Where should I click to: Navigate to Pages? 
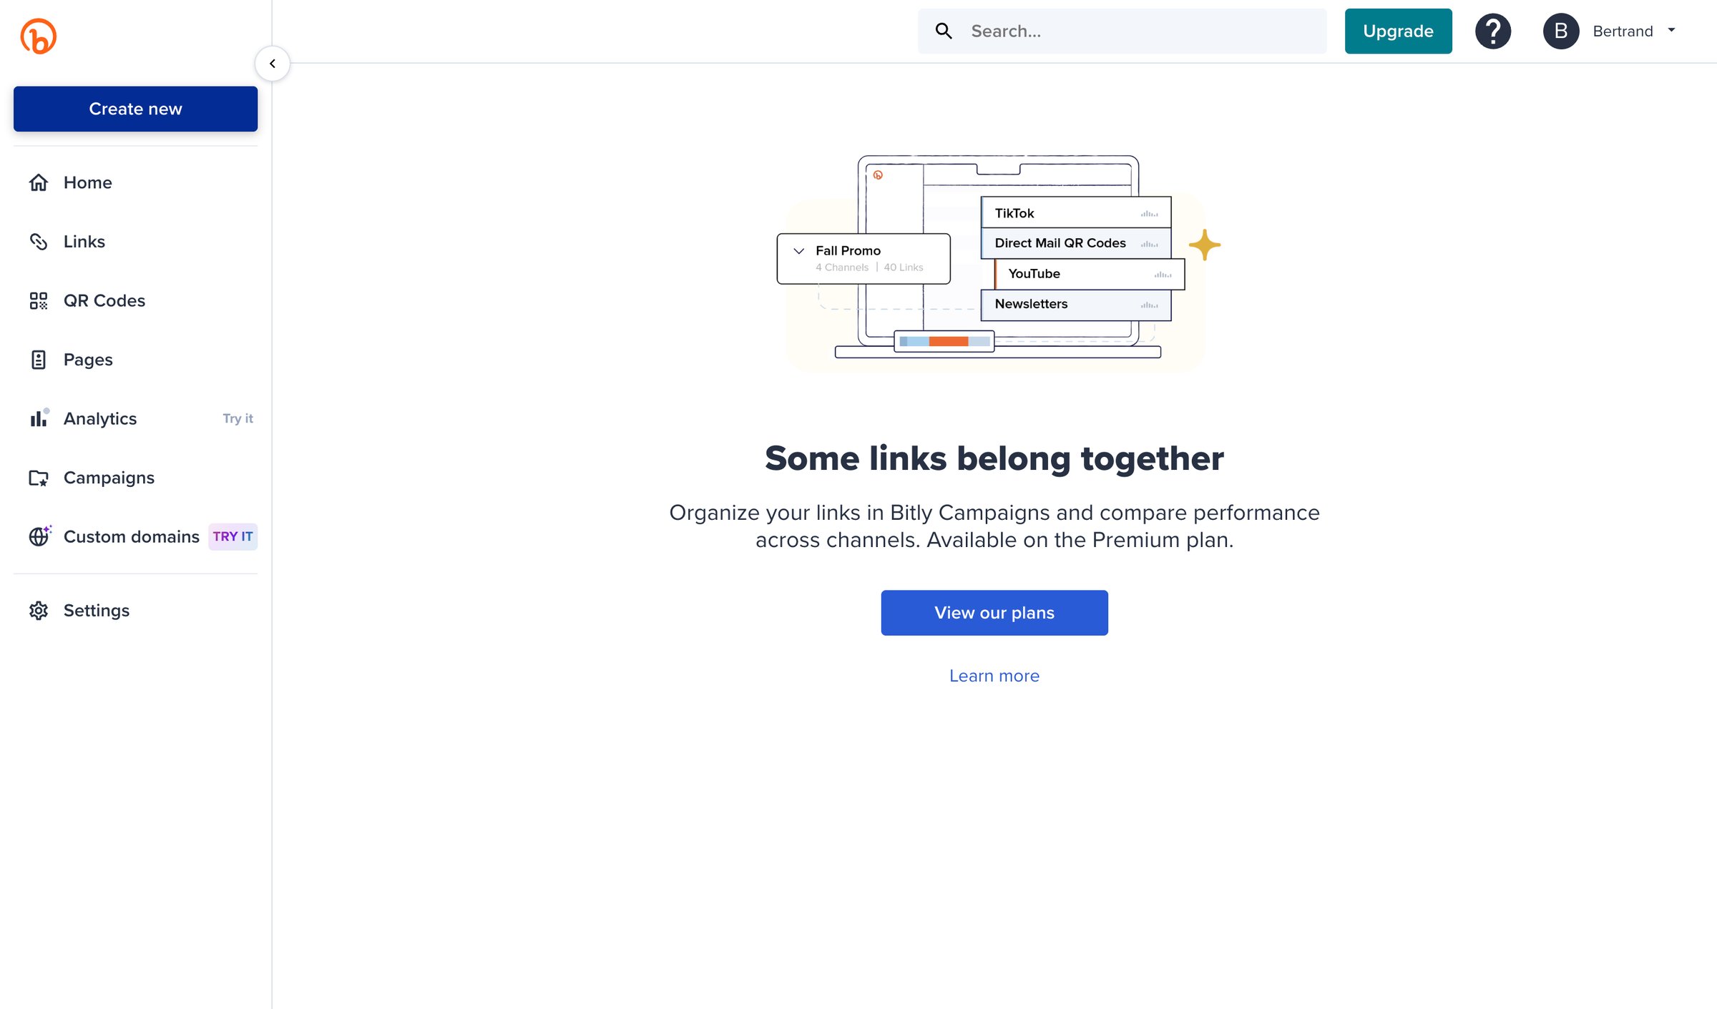[135, 360]
